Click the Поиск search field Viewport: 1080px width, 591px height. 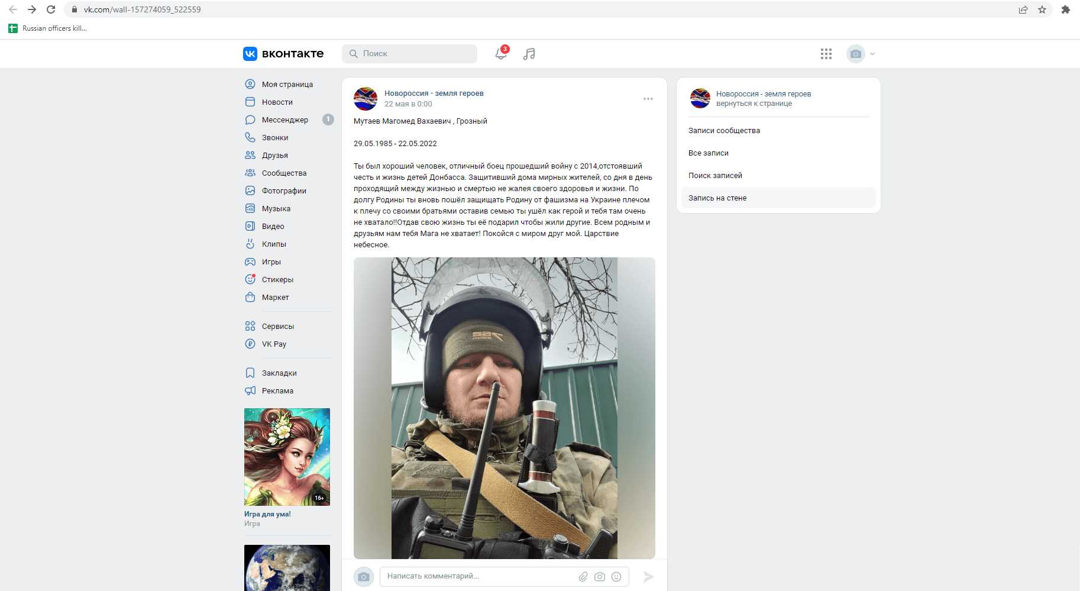[x=409, y=54]
